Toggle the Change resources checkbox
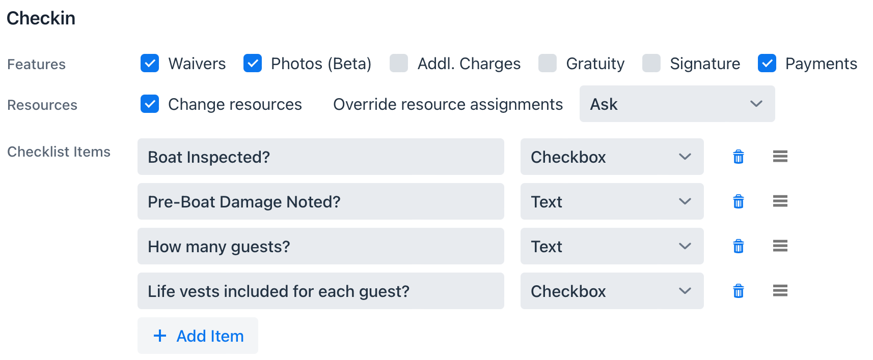873x360 pixels. coord(150,104)
